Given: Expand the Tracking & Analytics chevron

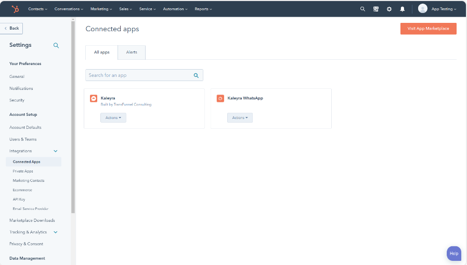Looking at the screenshot, I should pos(56,232).
